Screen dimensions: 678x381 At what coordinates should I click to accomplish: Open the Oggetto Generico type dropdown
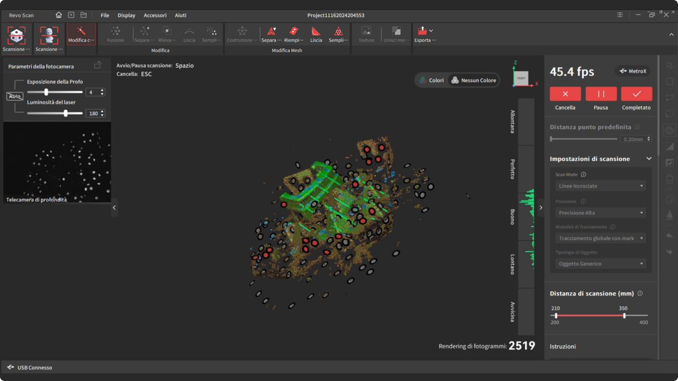tap(600, 264)
